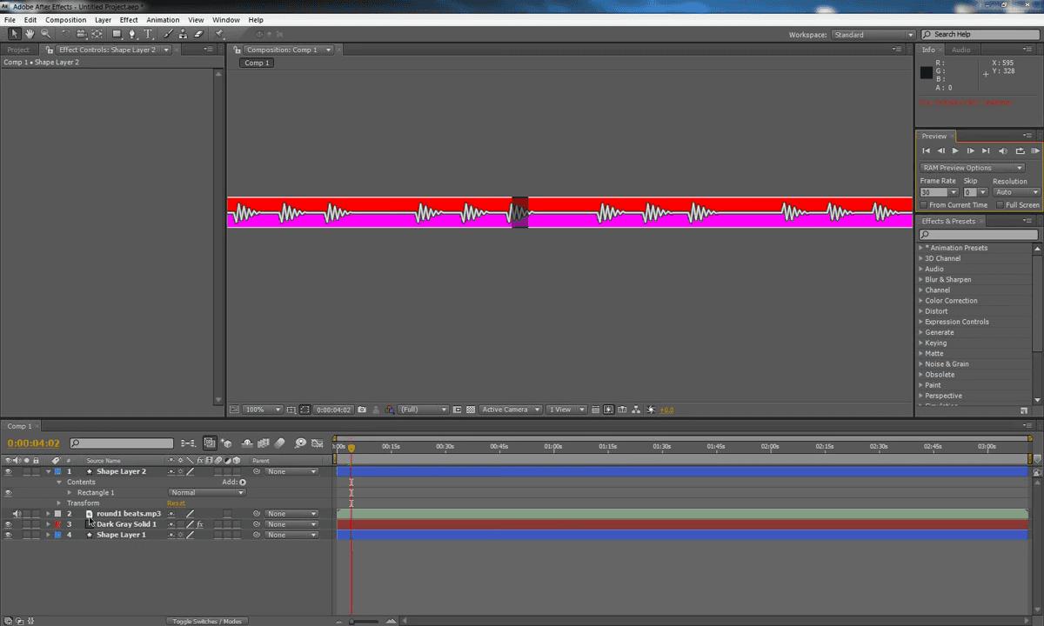The image size is (1044, 626).
Task: Click the Toggle Switches / Modes button
Action: pyautogui.click(x=207, y=621)
